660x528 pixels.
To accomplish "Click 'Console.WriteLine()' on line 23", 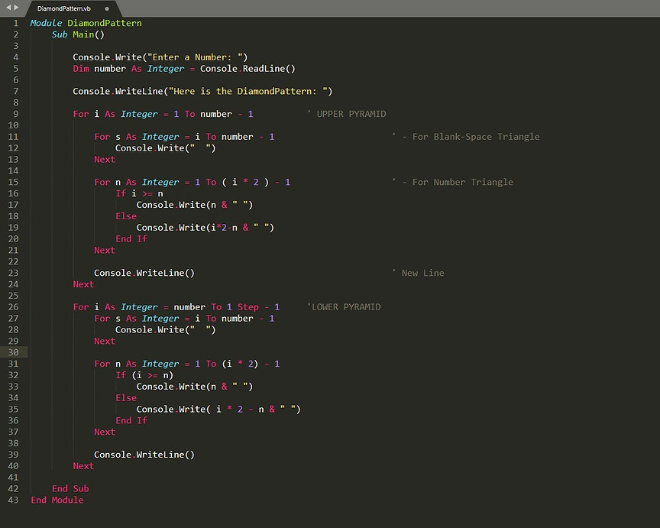I will point(144,274).
